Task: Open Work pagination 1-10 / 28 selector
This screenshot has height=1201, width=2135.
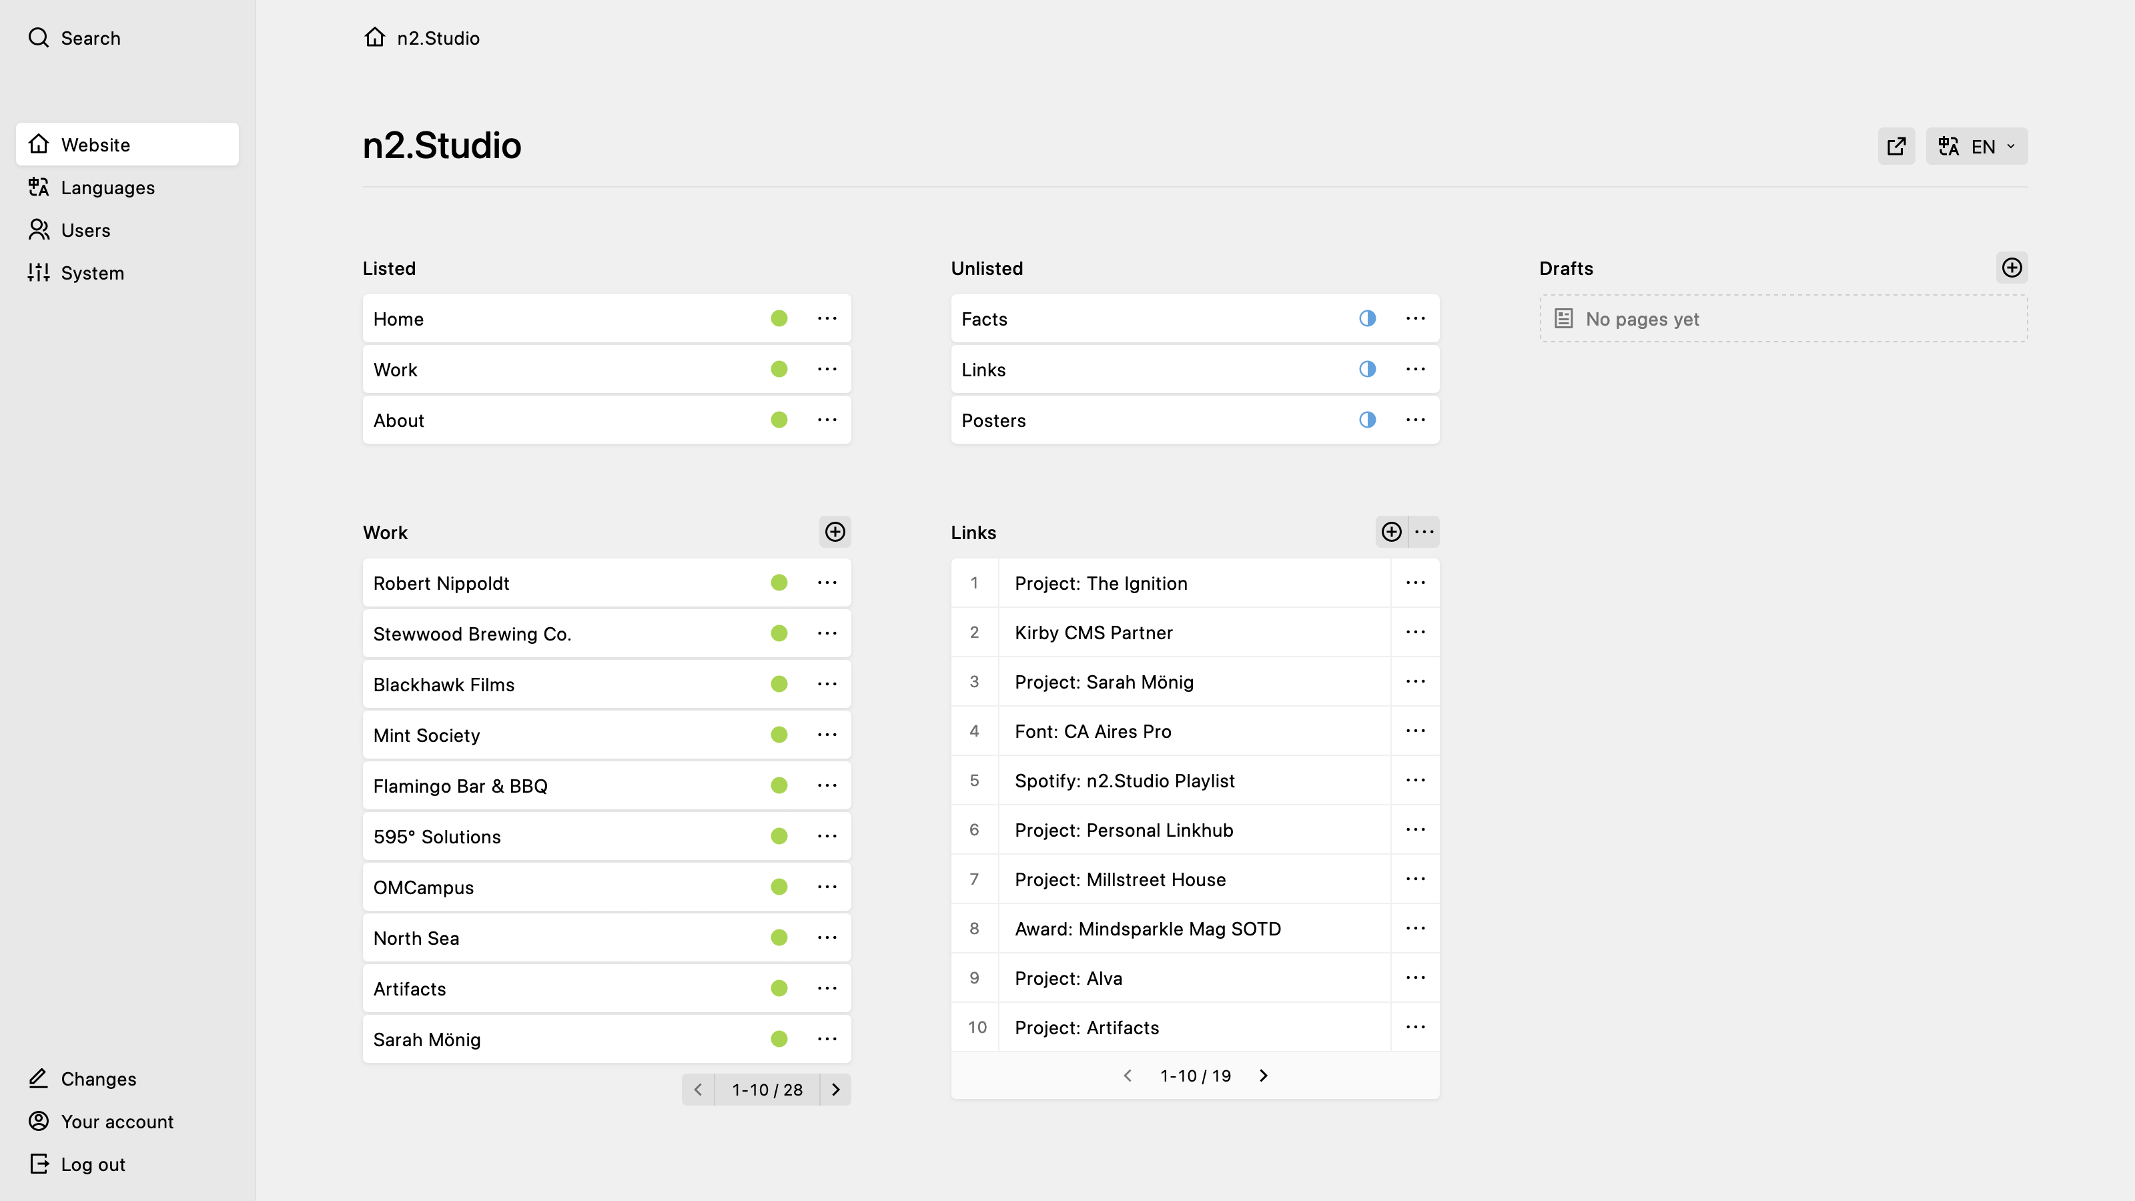Action: point(767,1090)
